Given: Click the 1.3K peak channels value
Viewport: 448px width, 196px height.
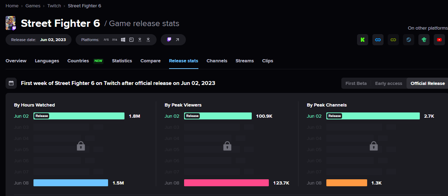Looking at the screenshot, I should tap(376, 183).
